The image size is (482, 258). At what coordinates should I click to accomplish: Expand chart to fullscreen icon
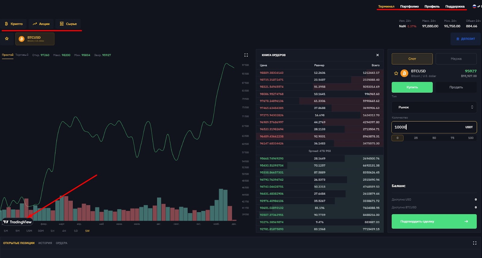click(246, 55)
